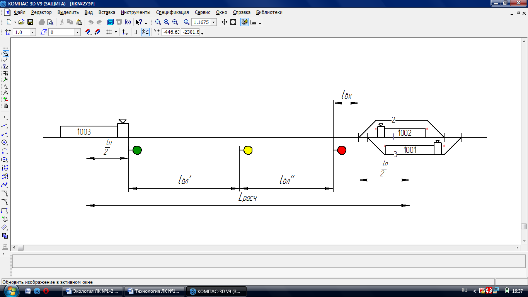Open the zoom scale 1.1675 dropdown
The image size is (528, 297).
point(213,22)
